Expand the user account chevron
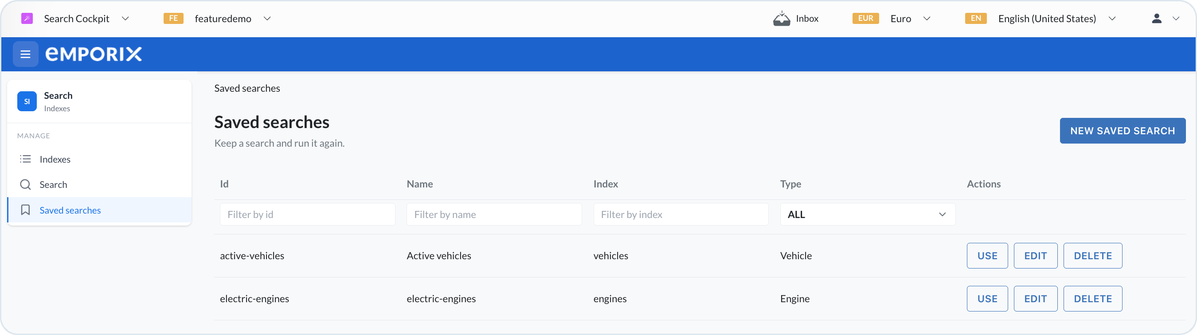The height and width of the screenshot is (335, 1197). tap(1176, 19)
